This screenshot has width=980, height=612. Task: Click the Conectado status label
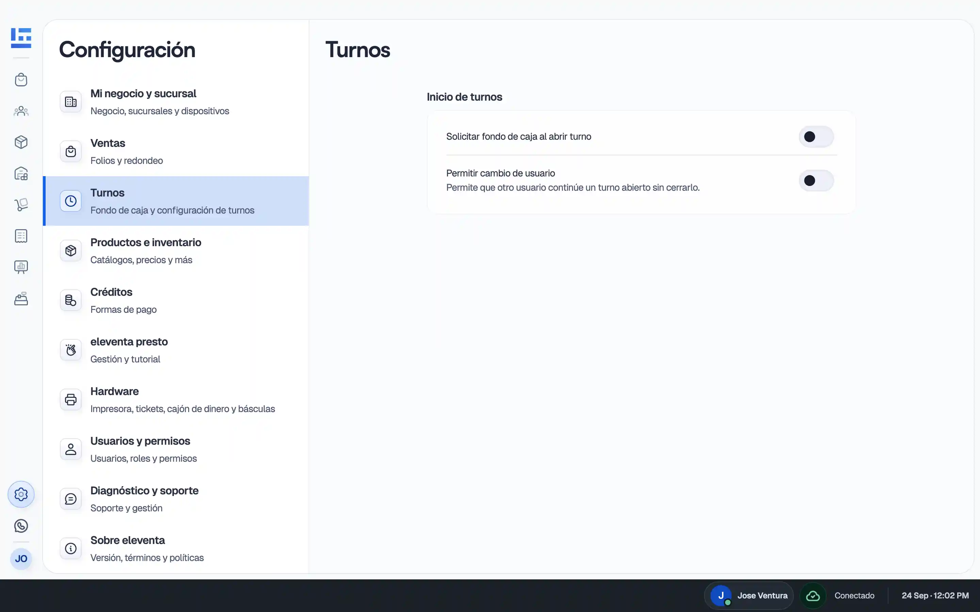pyautogui.click(x=854, y=596)
